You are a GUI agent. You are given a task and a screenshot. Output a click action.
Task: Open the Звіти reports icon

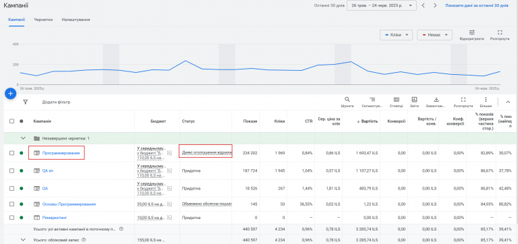click(x=414, y=99)
